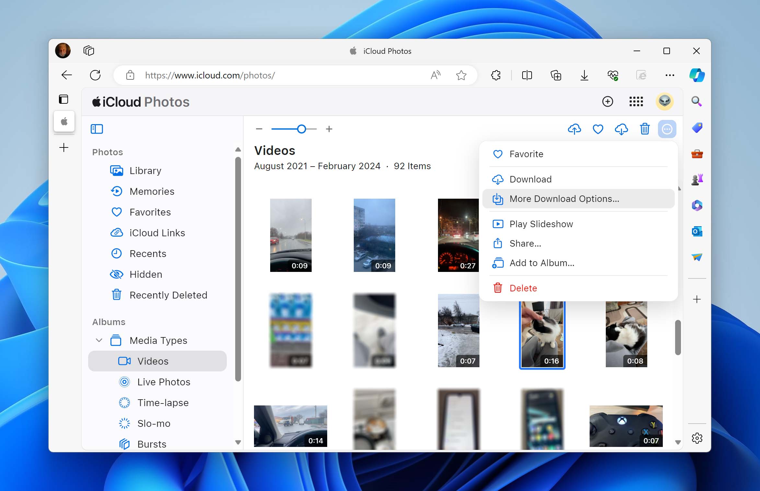This screenshot has height=491, width=760.
Task: Collapse the Media Types folder chevron
Action: coord(99,340)
